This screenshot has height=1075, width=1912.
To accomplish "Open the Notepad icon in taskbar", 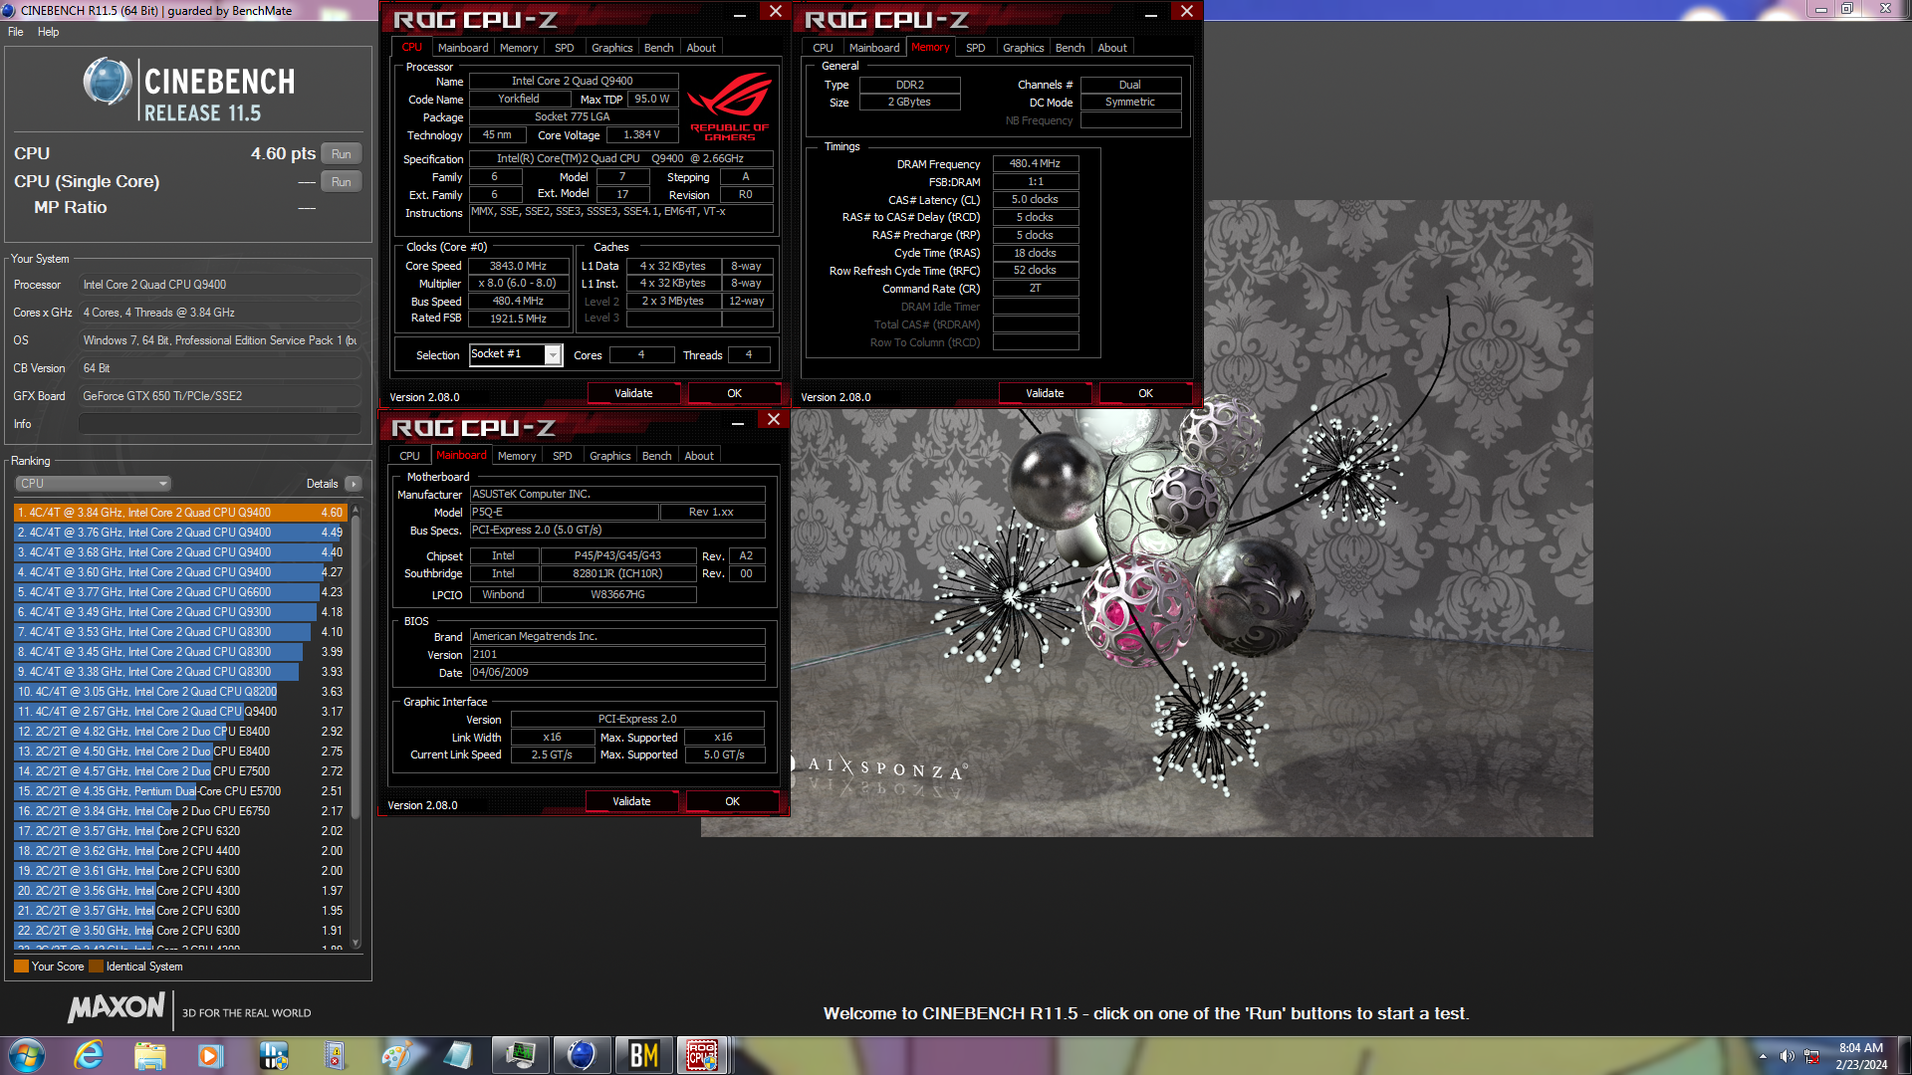I will tap(458, 1054).
